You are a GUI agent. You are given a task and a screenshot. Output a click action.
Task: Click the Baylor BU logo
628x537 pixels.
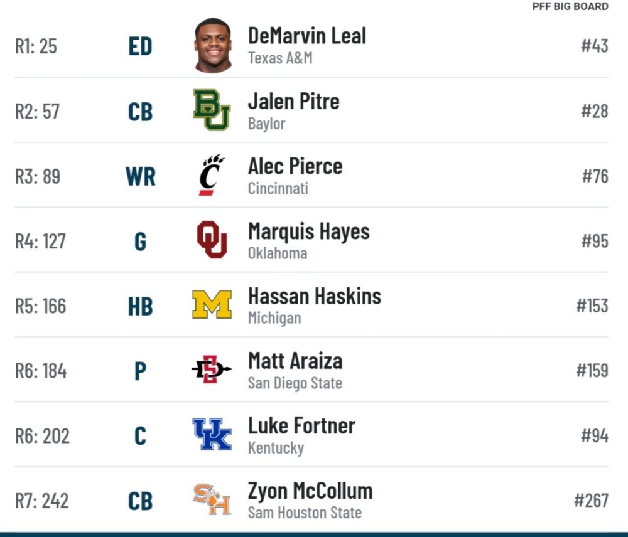212,110
